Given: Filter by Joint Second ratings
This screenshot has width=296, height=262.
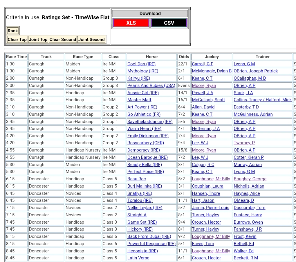Looking at the screenshot, I should click(x=91, y=40).
